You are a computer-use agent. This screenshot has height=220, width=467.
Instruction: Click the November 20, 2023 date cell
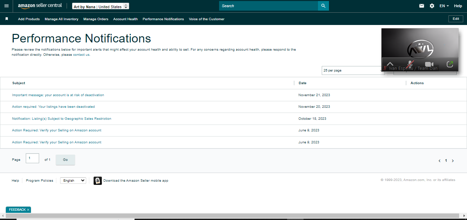click(x=314, y=107)
